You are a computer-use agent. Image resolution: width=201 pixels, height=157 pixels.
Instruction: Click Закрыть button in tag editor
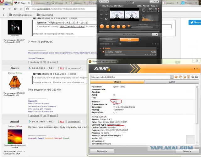(x=187, y=151)
